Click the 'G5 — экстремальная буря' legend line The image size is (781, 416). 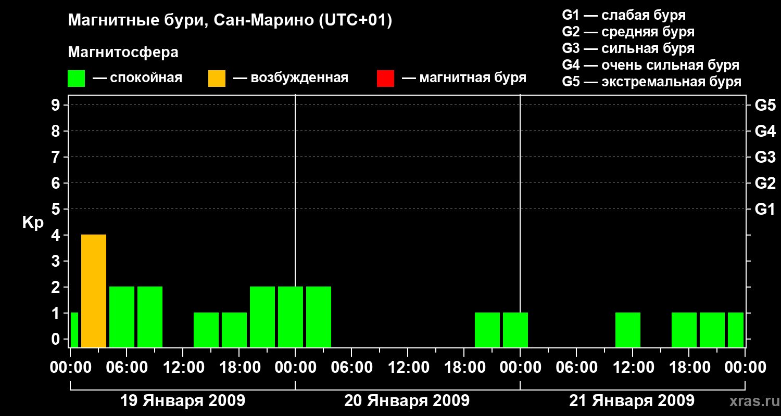[652, 82]
